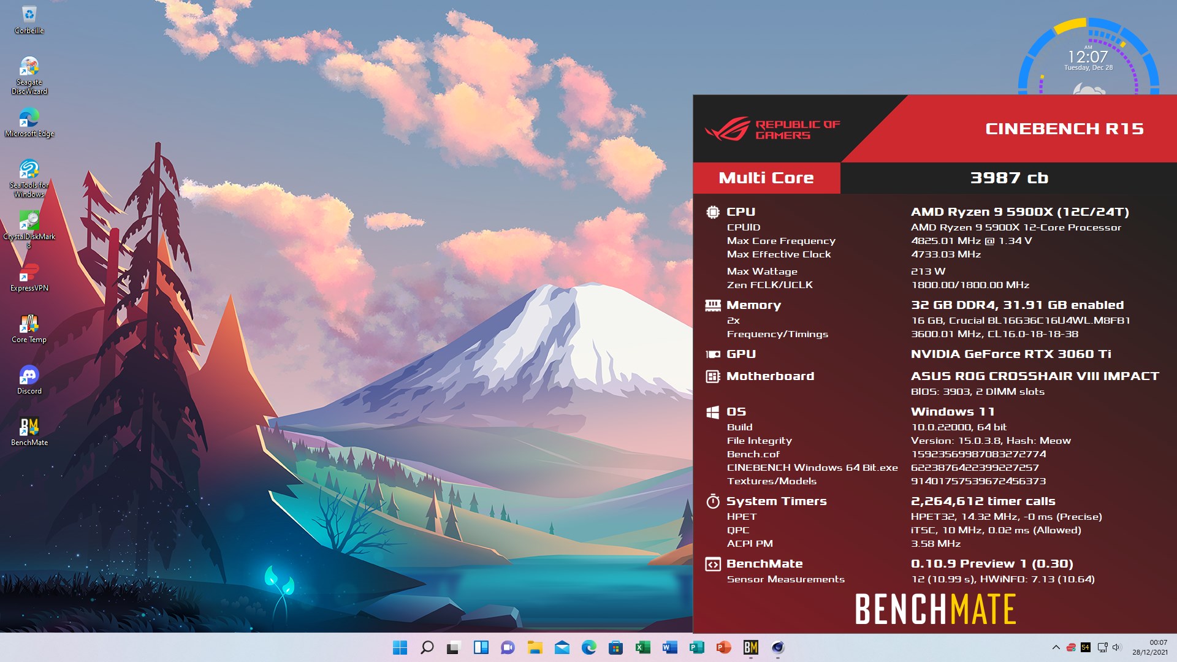Expand hidden system tray icons
The height and width of the screenshot is (662, 1177).
[1056, 647]
